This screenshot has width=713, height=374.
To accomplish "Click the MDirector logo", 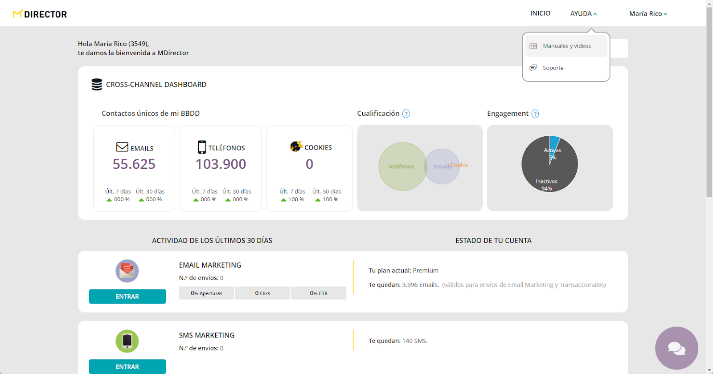I will (40, 14).
